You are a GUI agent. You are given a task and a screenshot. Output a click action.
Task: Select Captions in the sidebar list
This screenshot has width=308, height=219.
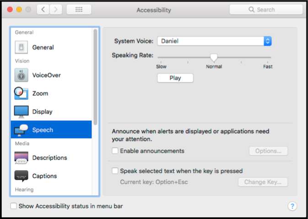51,176
